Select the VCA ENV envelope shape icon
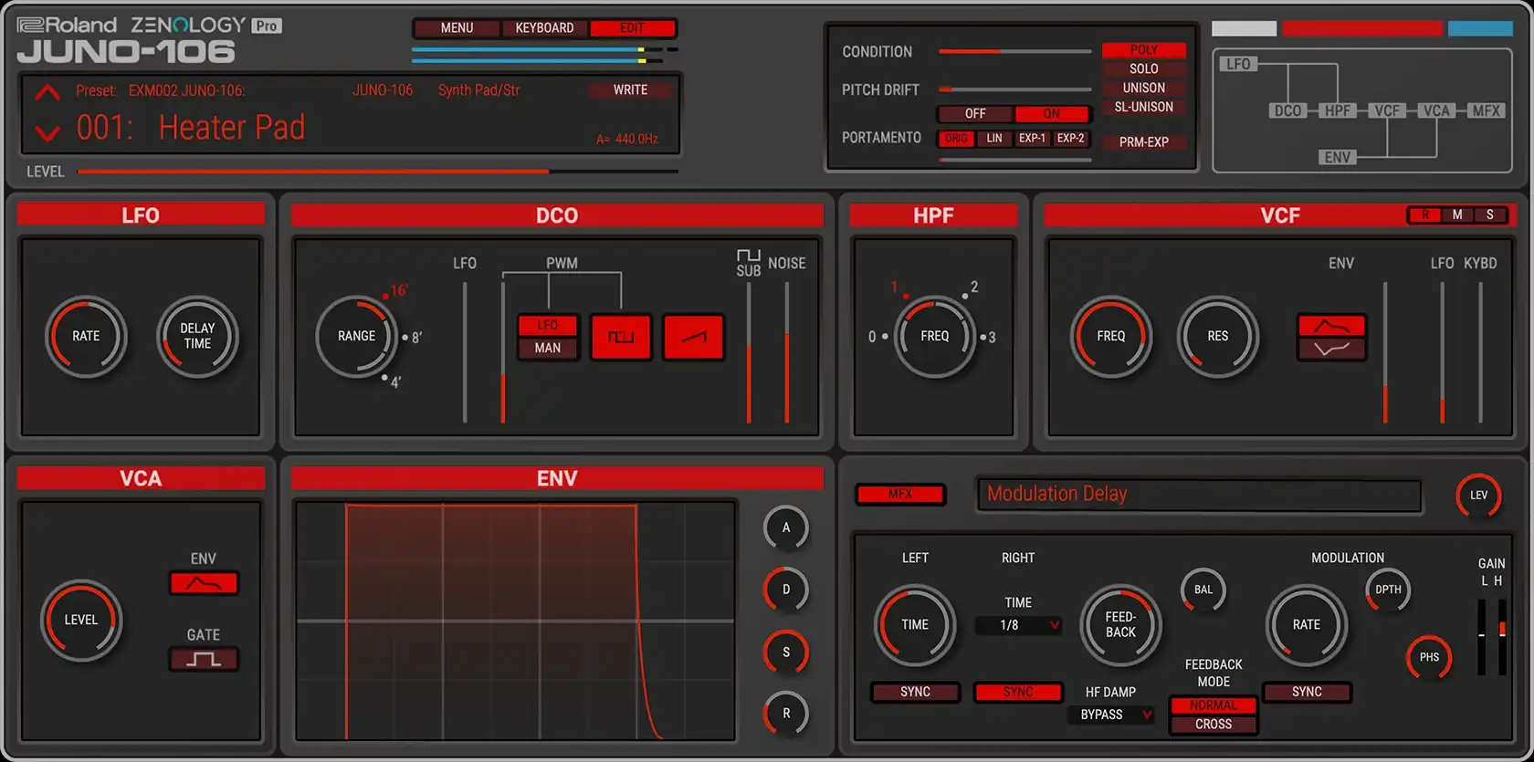This screenshot has width=1534, height=762. [x=204, y=583]
